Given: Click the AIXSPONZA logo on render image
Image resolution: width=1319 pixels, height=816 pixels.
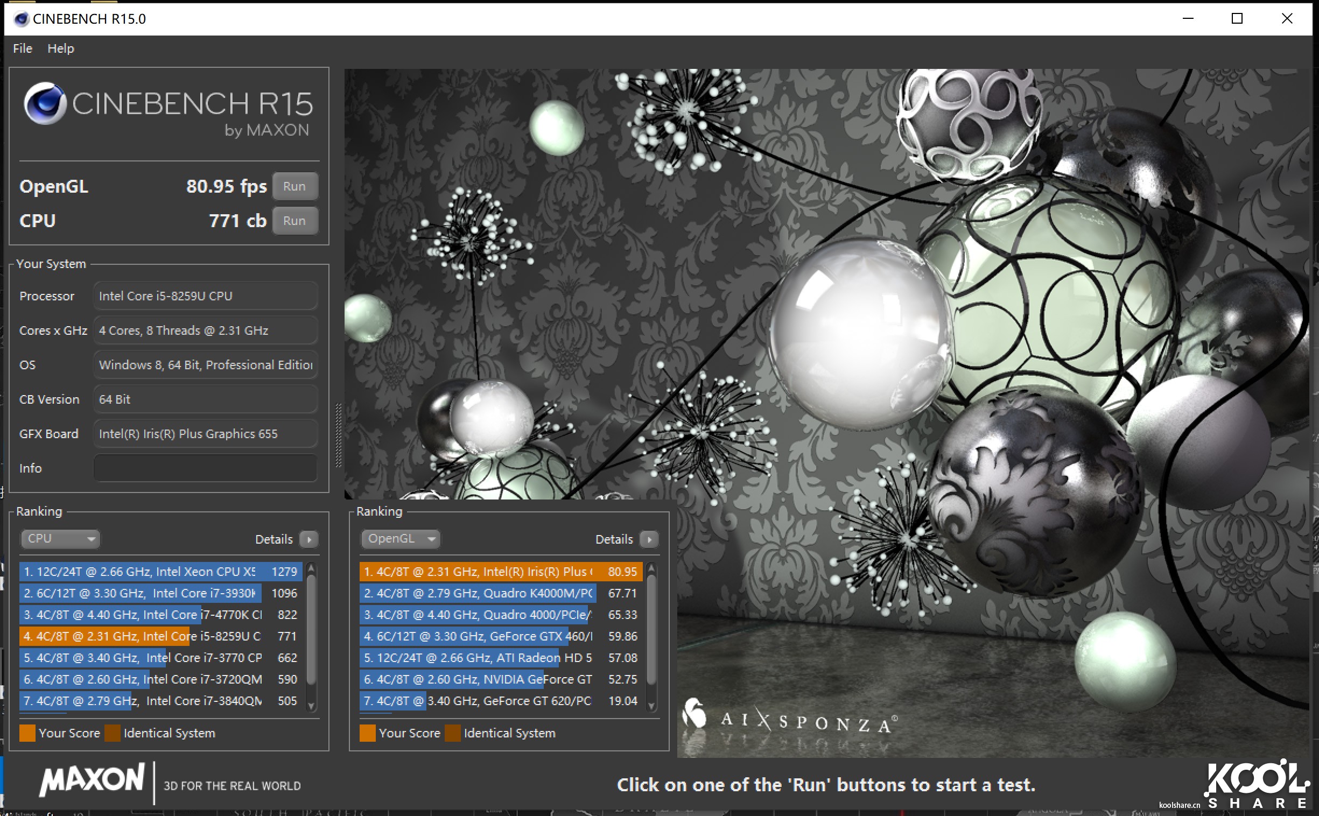Looking at the screenshot, I should pyautogui.click(x=790, y=720).
